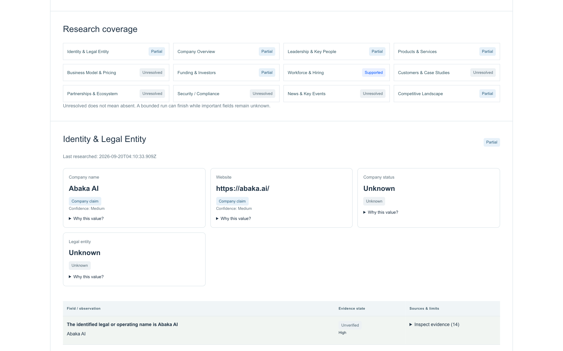563x351 pixels.
Task: Open the Competitive Landscape card
Action: click(x=447, y=94)
